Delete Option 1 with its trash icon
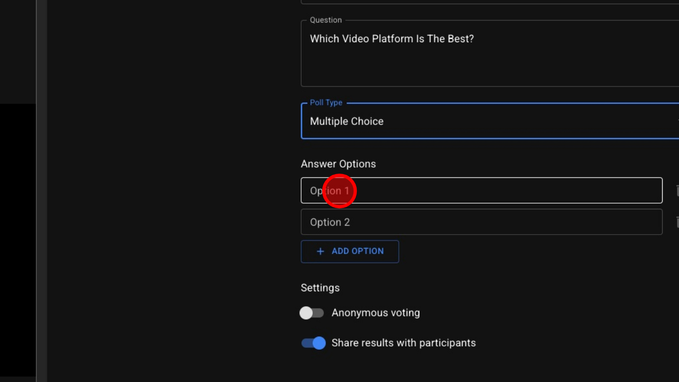 (677, 191)
